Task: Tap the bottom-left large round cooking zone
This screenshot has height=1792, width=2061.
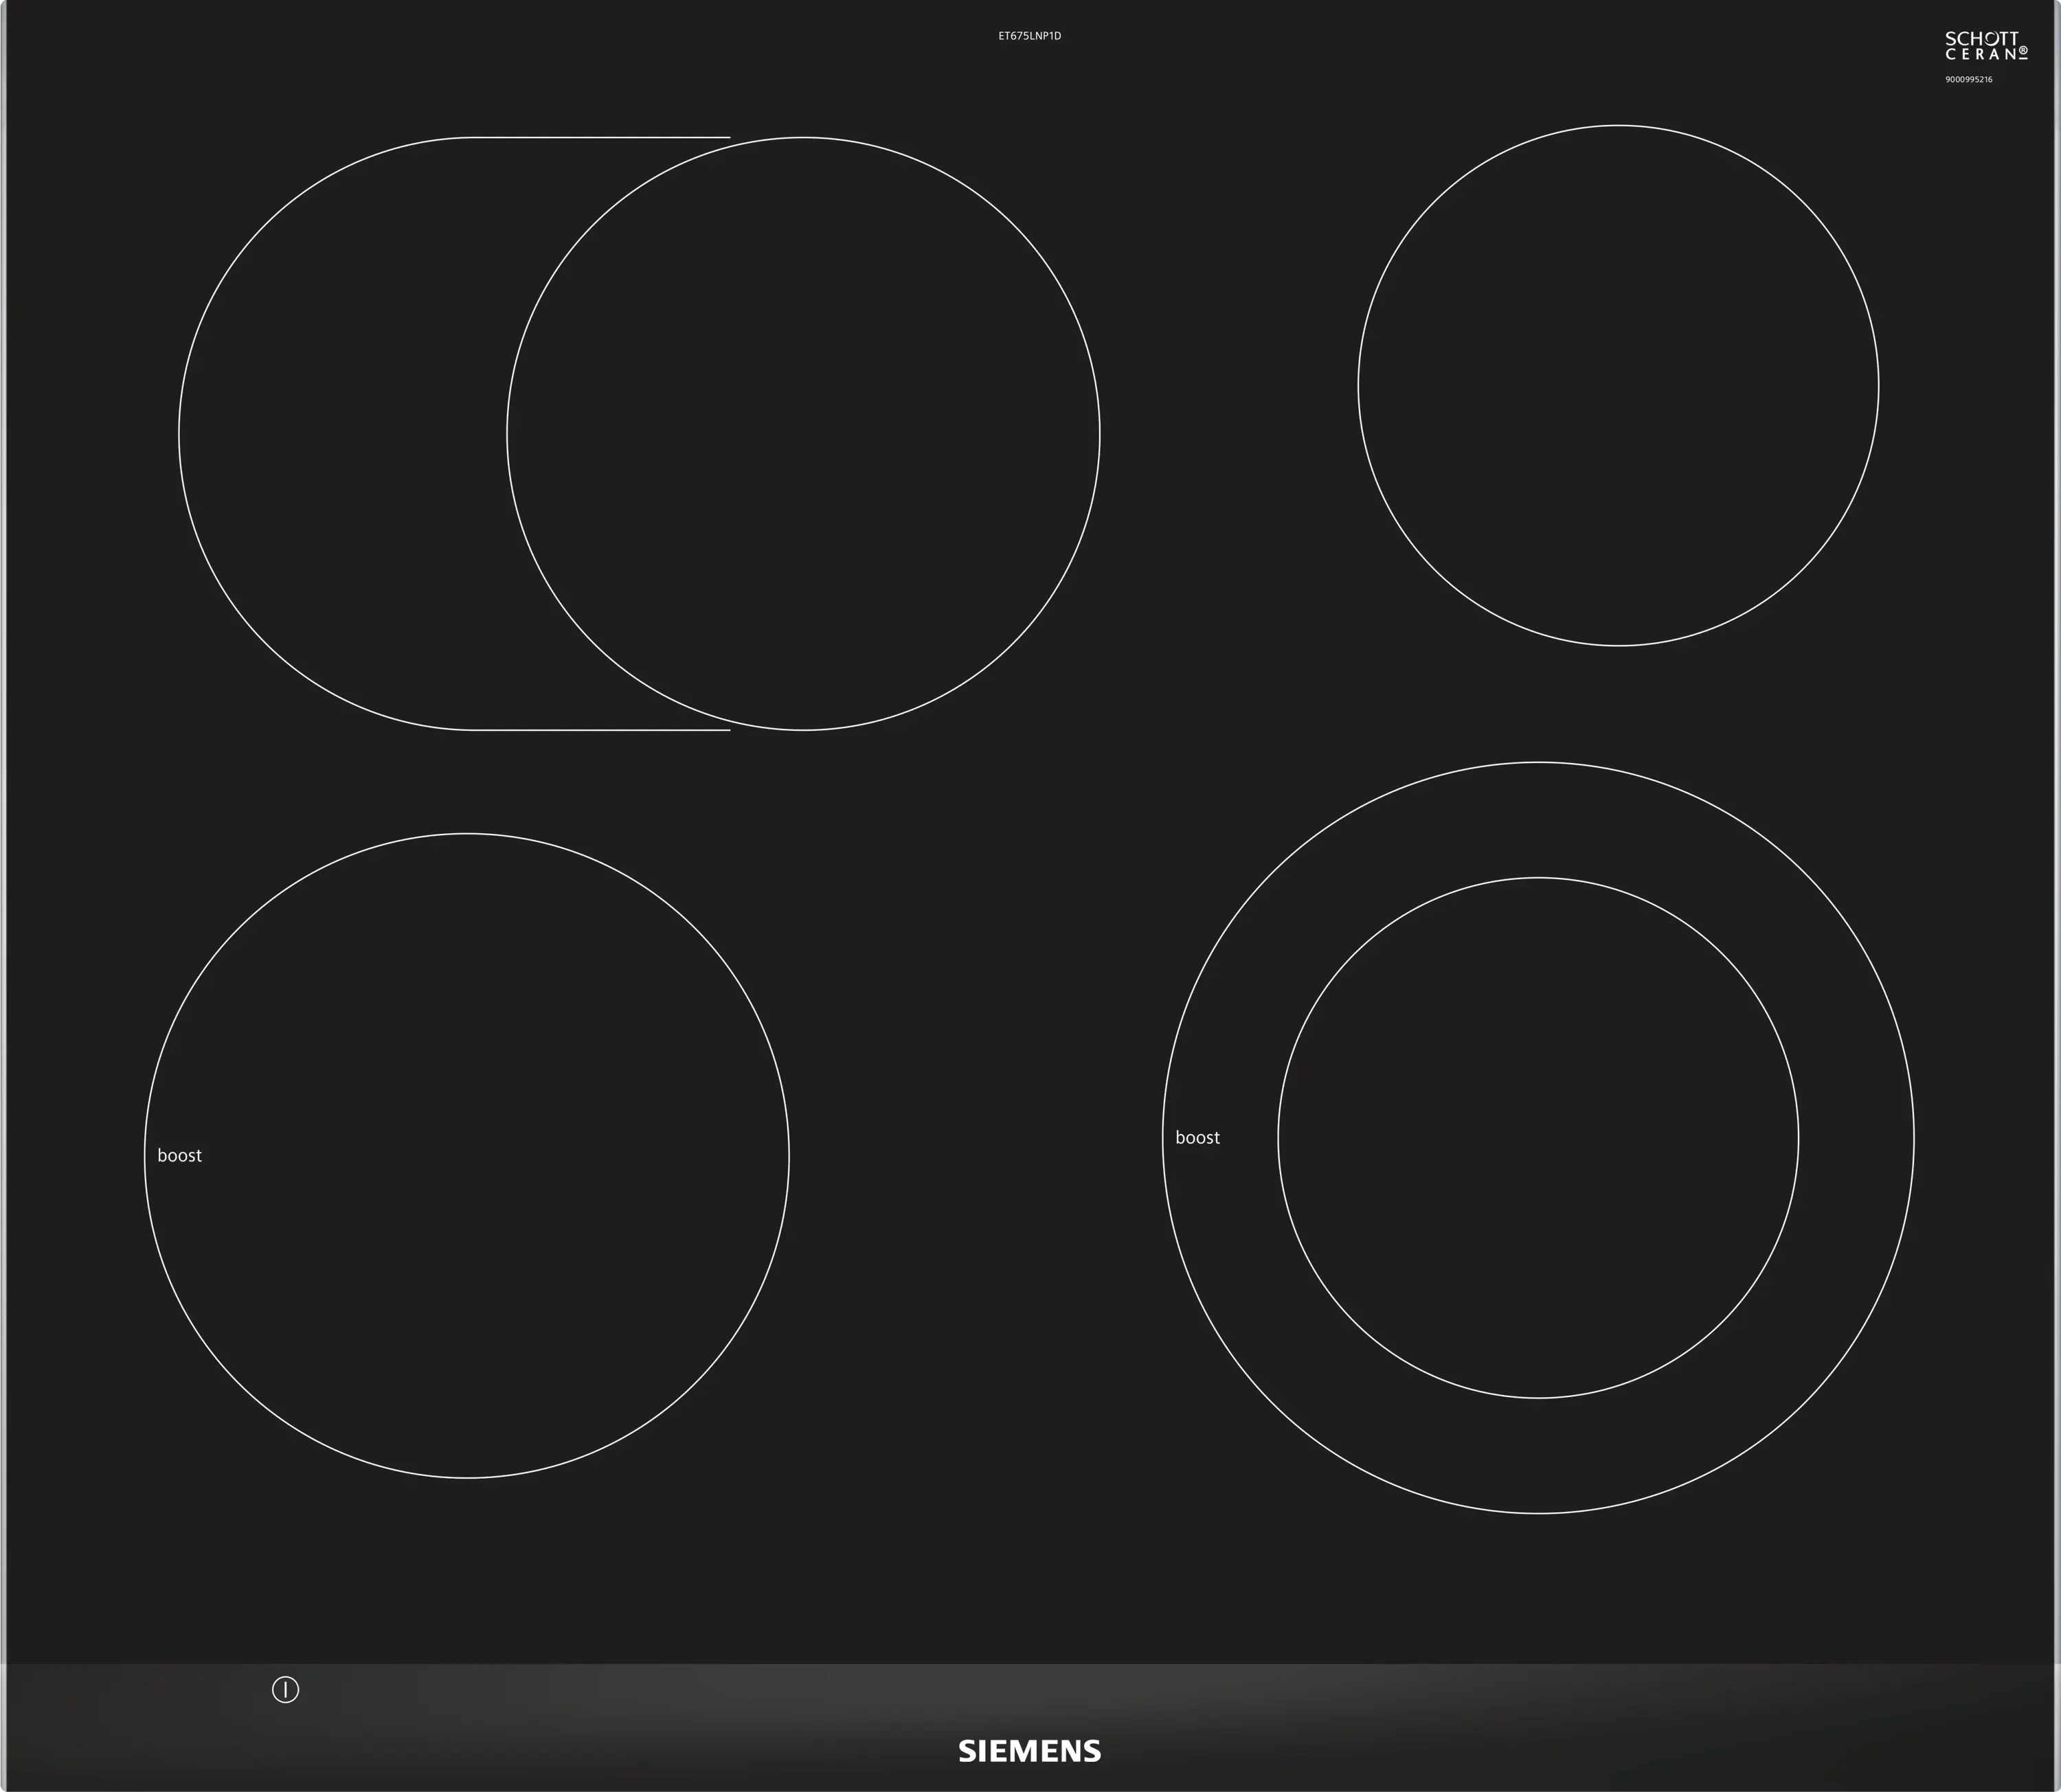Action: pos(467,1155)
